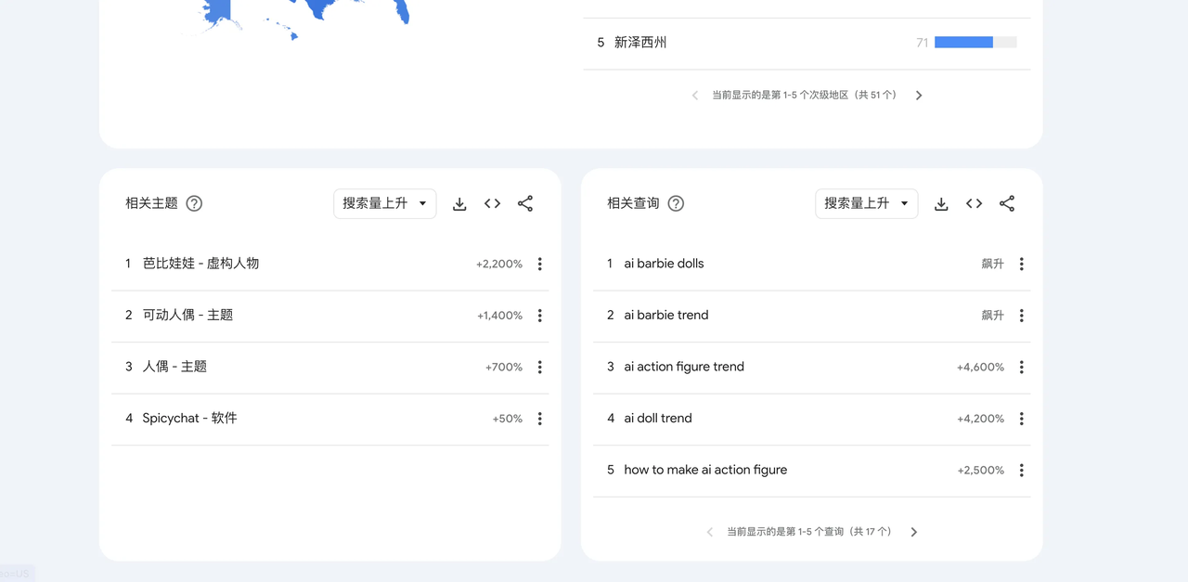This screenshot has width=1188, height=582.
Task: Go to next page of subregions list
Action: pos(919,95)
